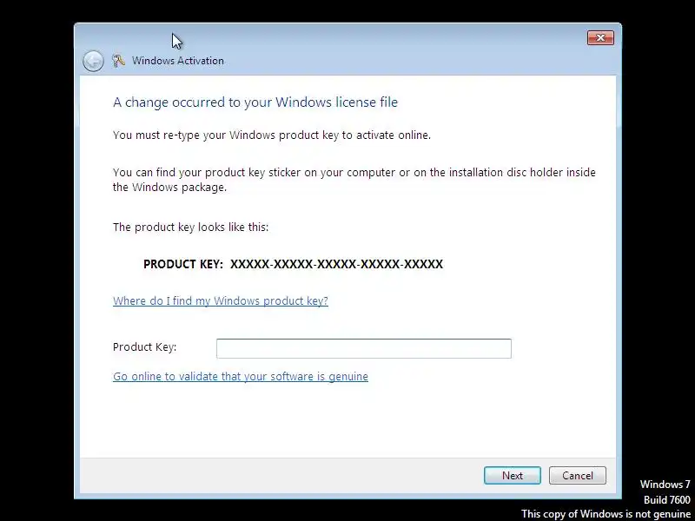
Task: Open 'Where do I find my Windows product key?'
Action: tap(221, 300)
